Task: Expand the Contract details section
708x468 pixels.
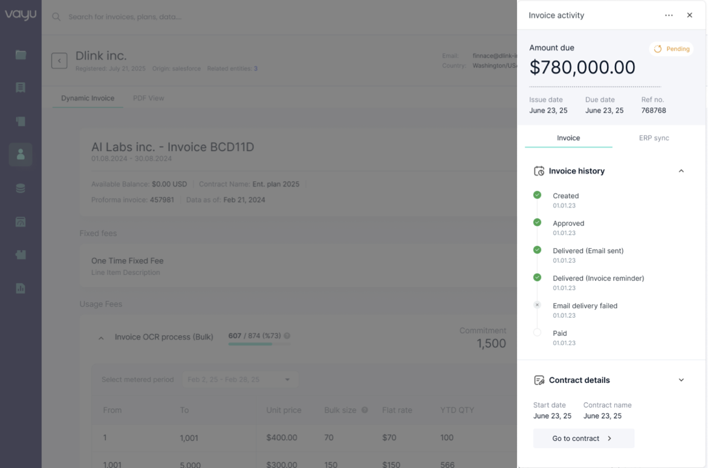Action: coord(681,380)
